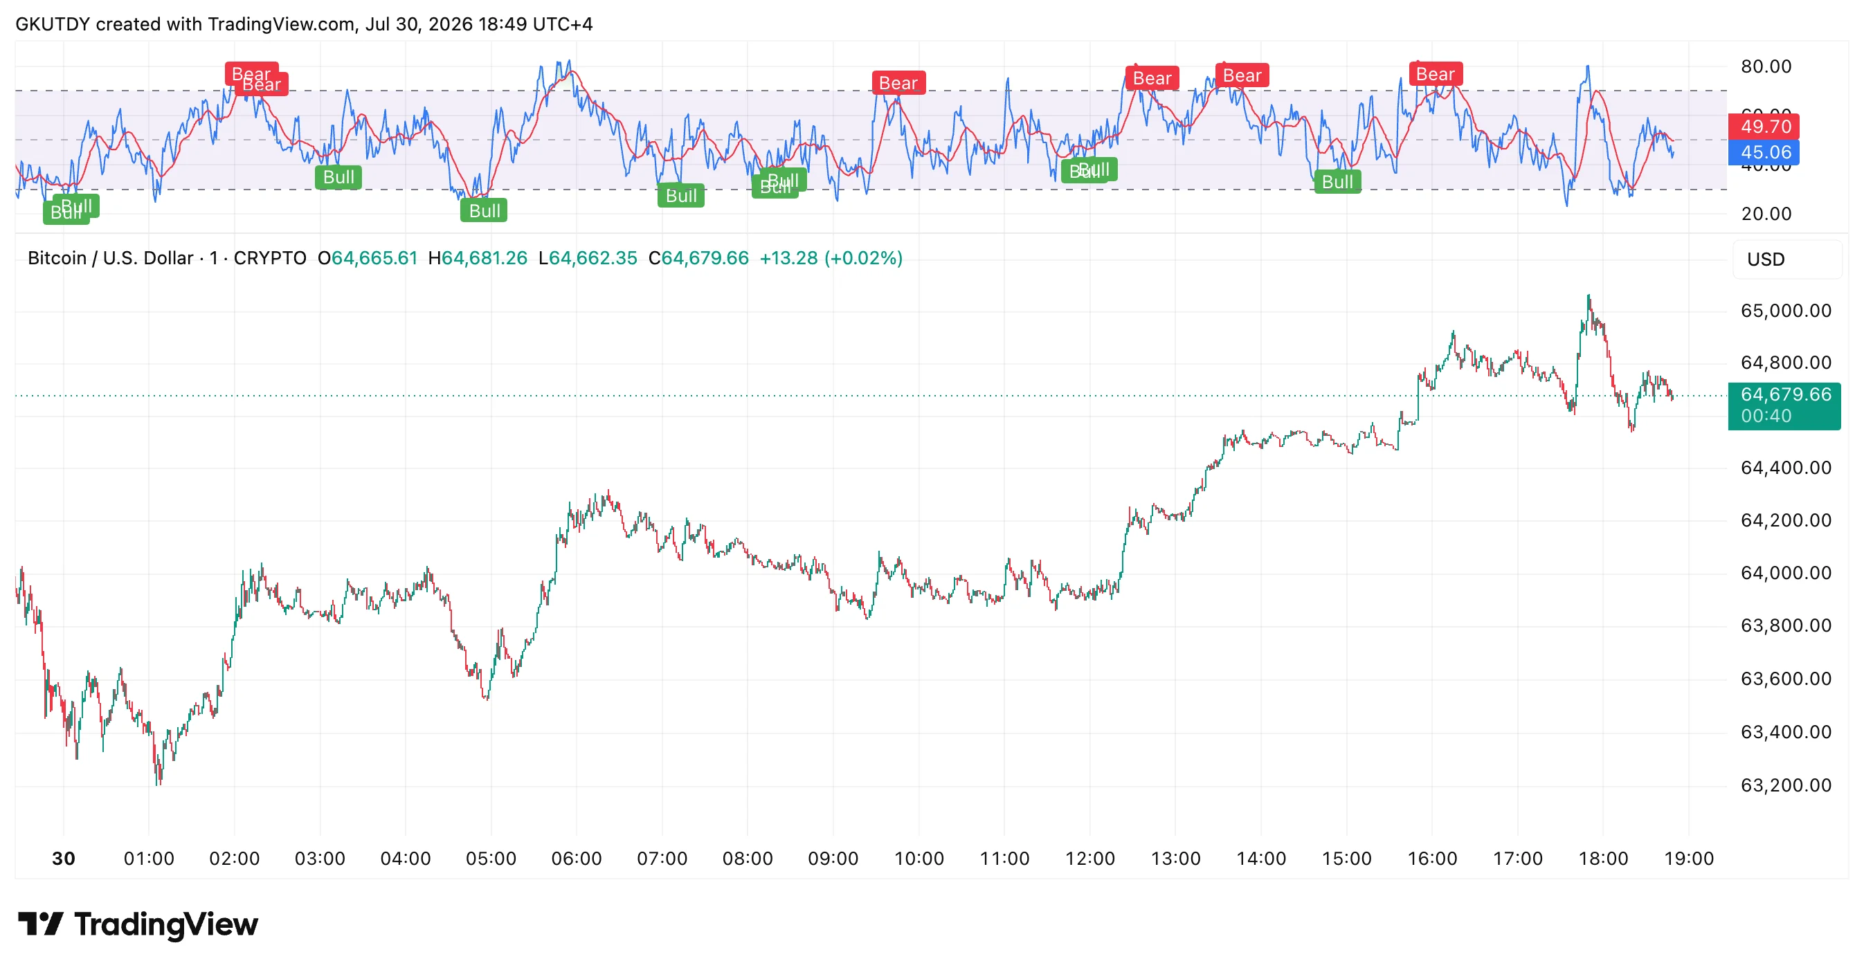Screen dimensions: 1864x970
Task: Click the blue 45.06 indicator value label
Action: [1764, 153]
